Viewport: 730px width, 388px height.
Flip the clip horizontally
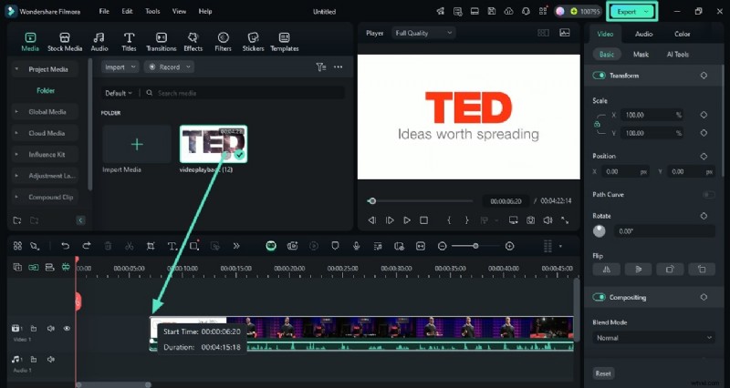point(606,270)
